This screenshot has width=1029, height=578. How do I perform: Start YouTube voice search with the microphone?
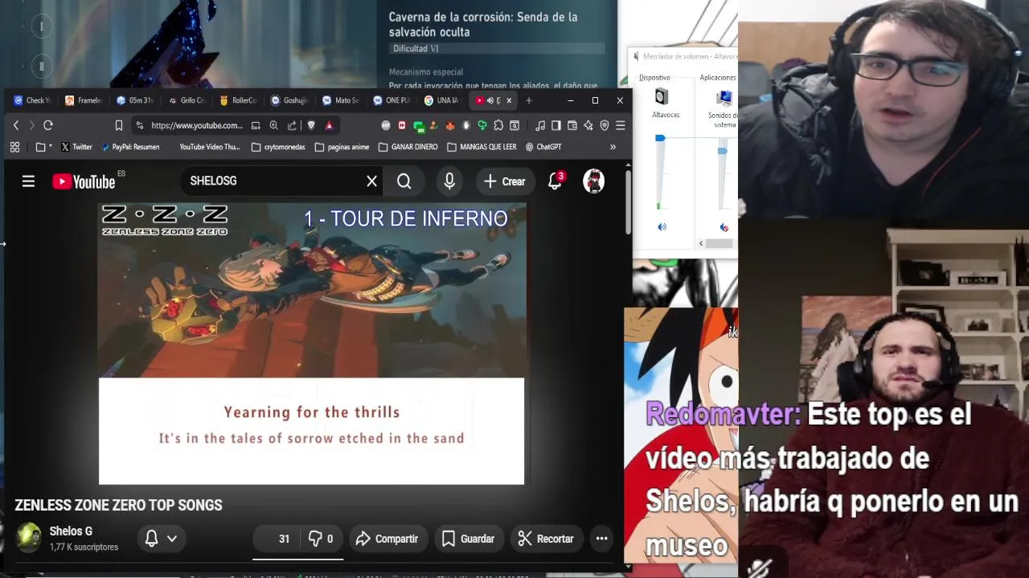(449, 181)
